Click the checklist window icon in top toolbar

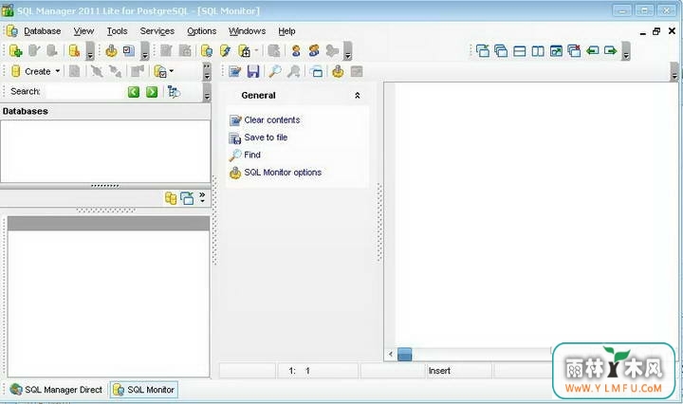[x=128, y=51]
